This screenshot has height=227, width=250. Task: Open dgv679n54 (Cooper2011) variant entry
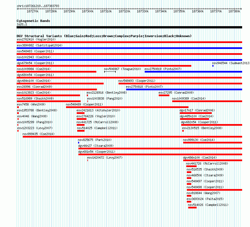35,63
